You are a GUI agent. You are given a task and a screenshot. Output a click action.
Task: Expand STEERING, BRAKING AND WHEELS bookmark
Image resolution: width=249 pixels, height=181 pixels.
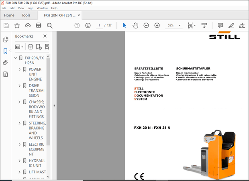coord(19,123)
